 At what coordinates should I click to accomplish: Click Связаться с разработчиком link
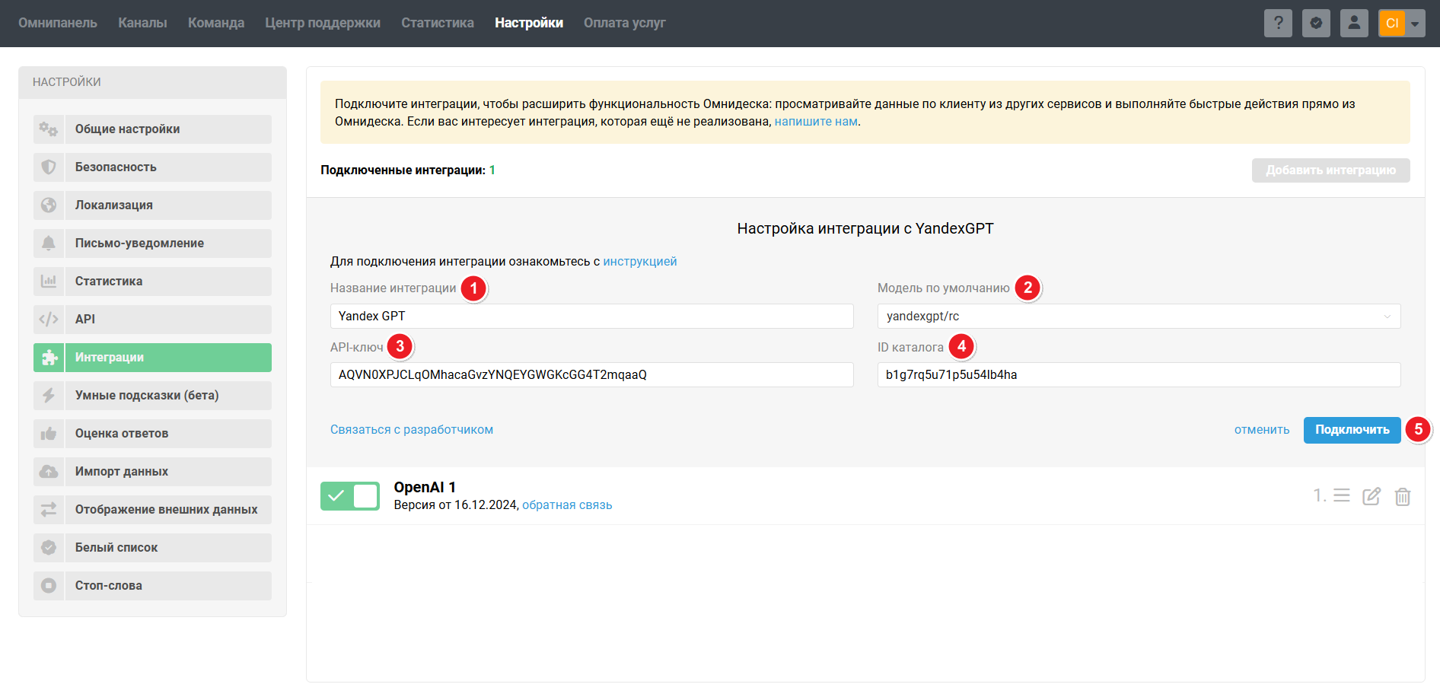(412, 430)
